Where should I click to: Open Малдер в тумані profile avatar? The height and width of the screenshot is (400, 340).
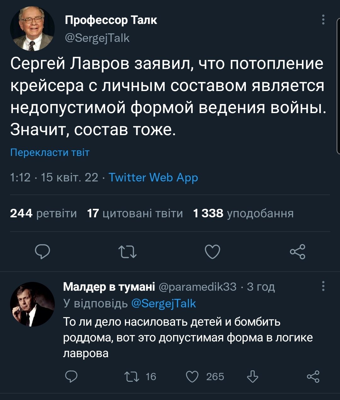(x=32, y=304)
